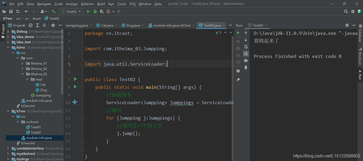Clear console output with the trash icon
This screenshot has height=161, width=363.
pos(246,67)
